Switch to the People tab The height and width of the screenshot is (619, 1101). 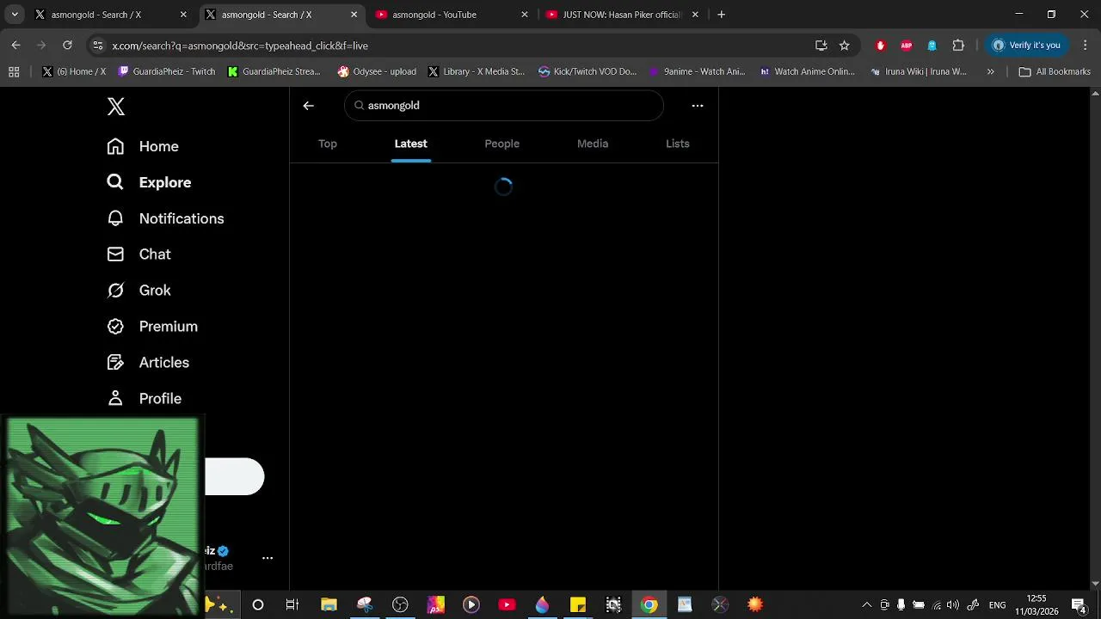502,144
